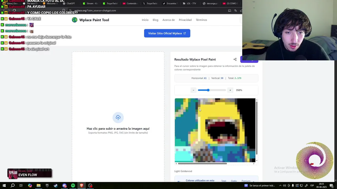Open Task View on the taskbar

21,186
